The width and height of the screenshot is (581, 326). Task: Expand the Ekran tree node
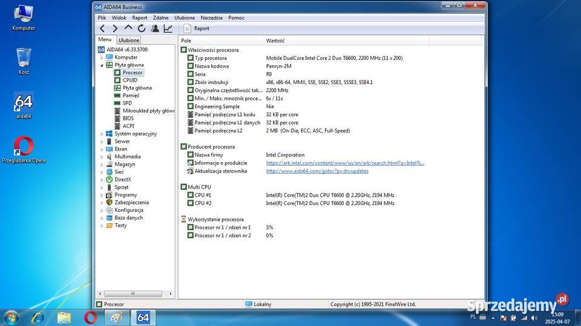click(102, 149)
